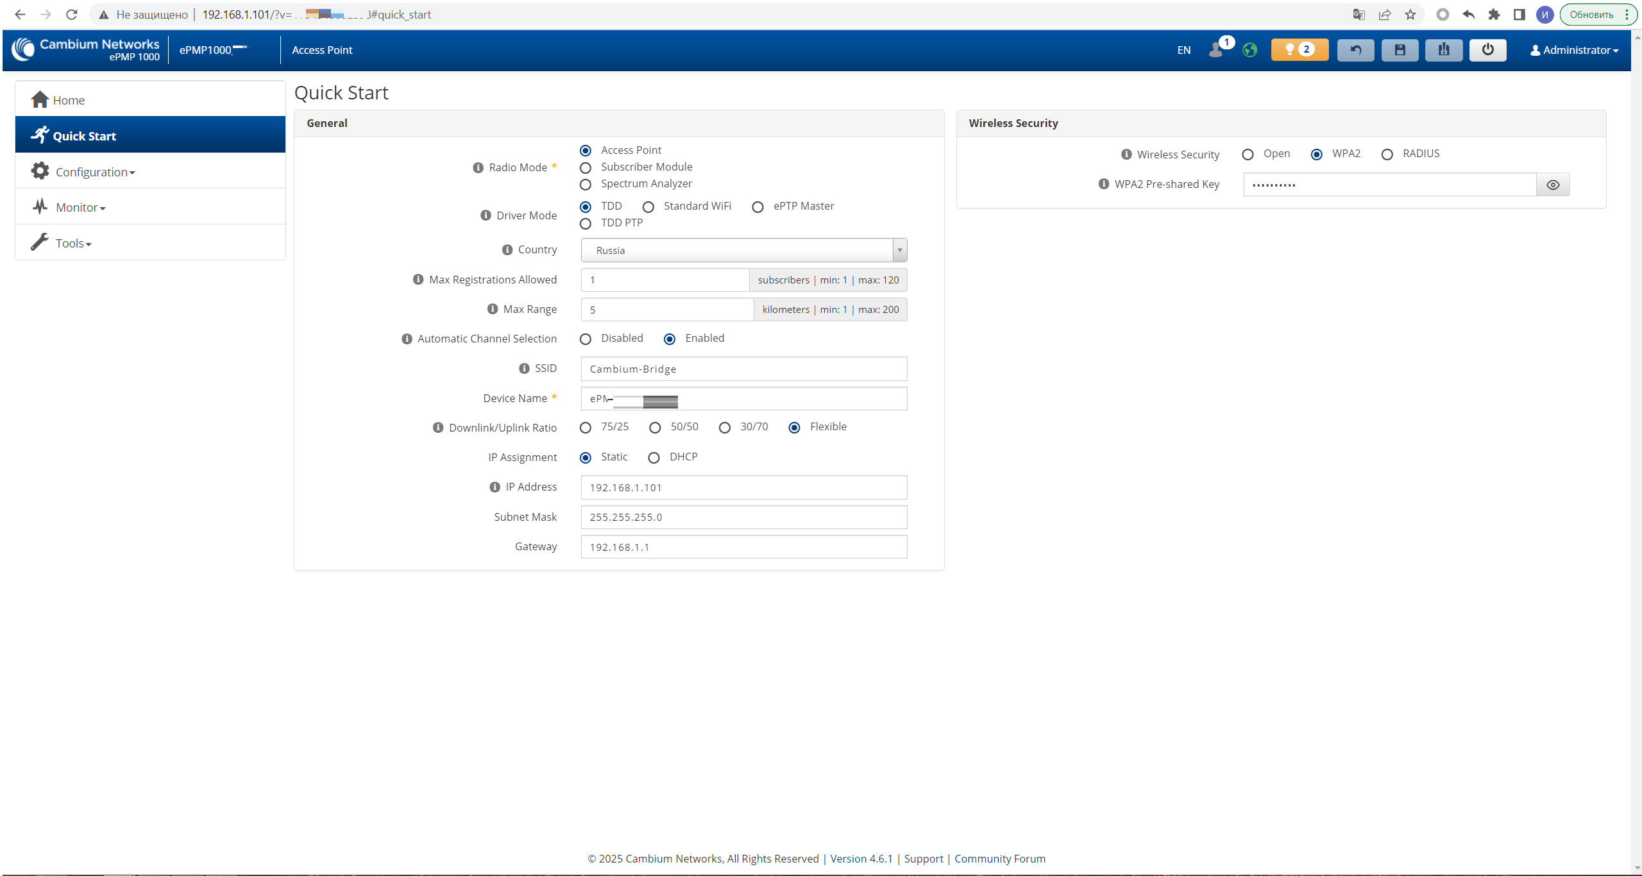The image size is (1642, 876).
Task: Click the reboot power icon button
Action: coord(1487,50)
